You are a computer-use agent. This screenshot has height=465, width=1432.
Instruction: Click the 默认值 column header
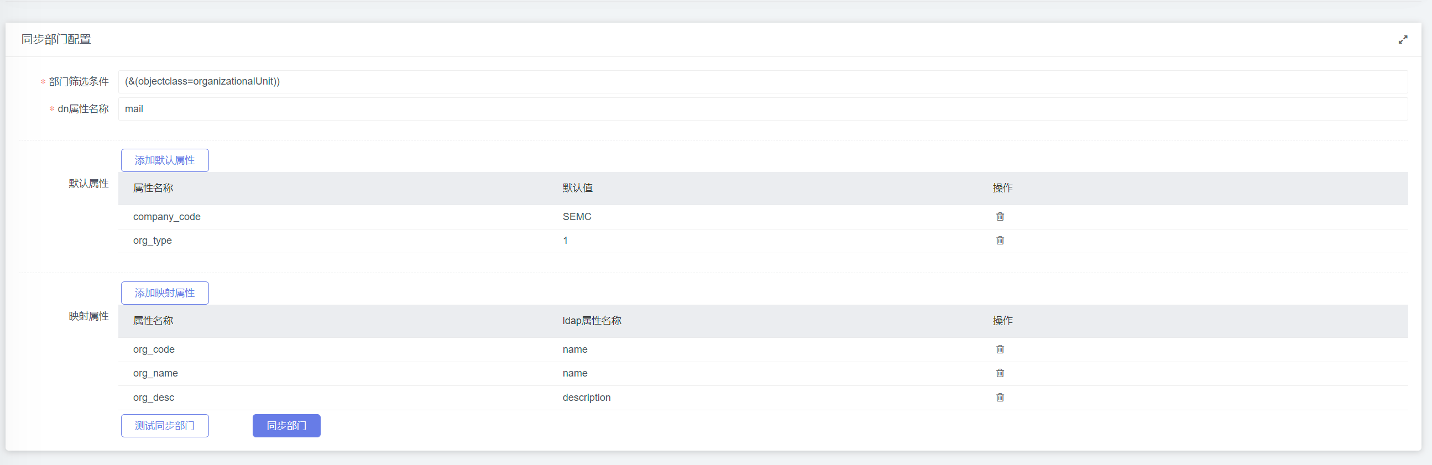578,188
